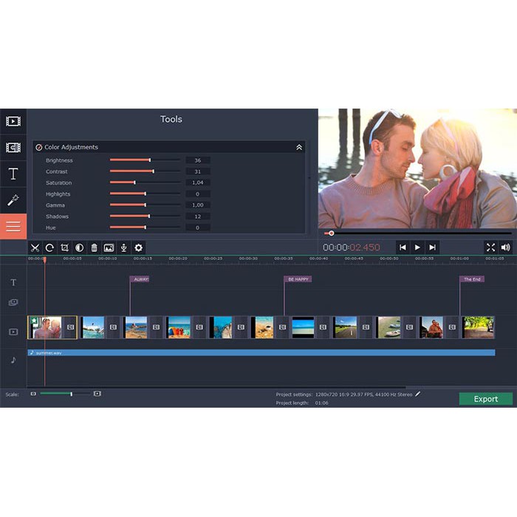Collapse the Color Adjustments panel

(298, 148)
